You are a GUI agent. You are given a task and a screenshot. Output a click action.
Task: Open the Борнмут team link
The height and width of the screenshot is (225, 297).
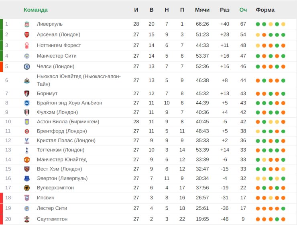coord(47,93)
